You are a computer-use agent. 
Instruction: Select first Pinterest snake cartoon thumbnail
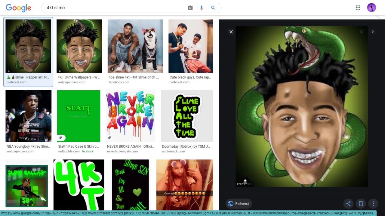point(28,46)
